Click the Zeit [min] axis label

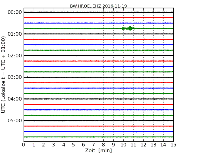click(98, 150)
